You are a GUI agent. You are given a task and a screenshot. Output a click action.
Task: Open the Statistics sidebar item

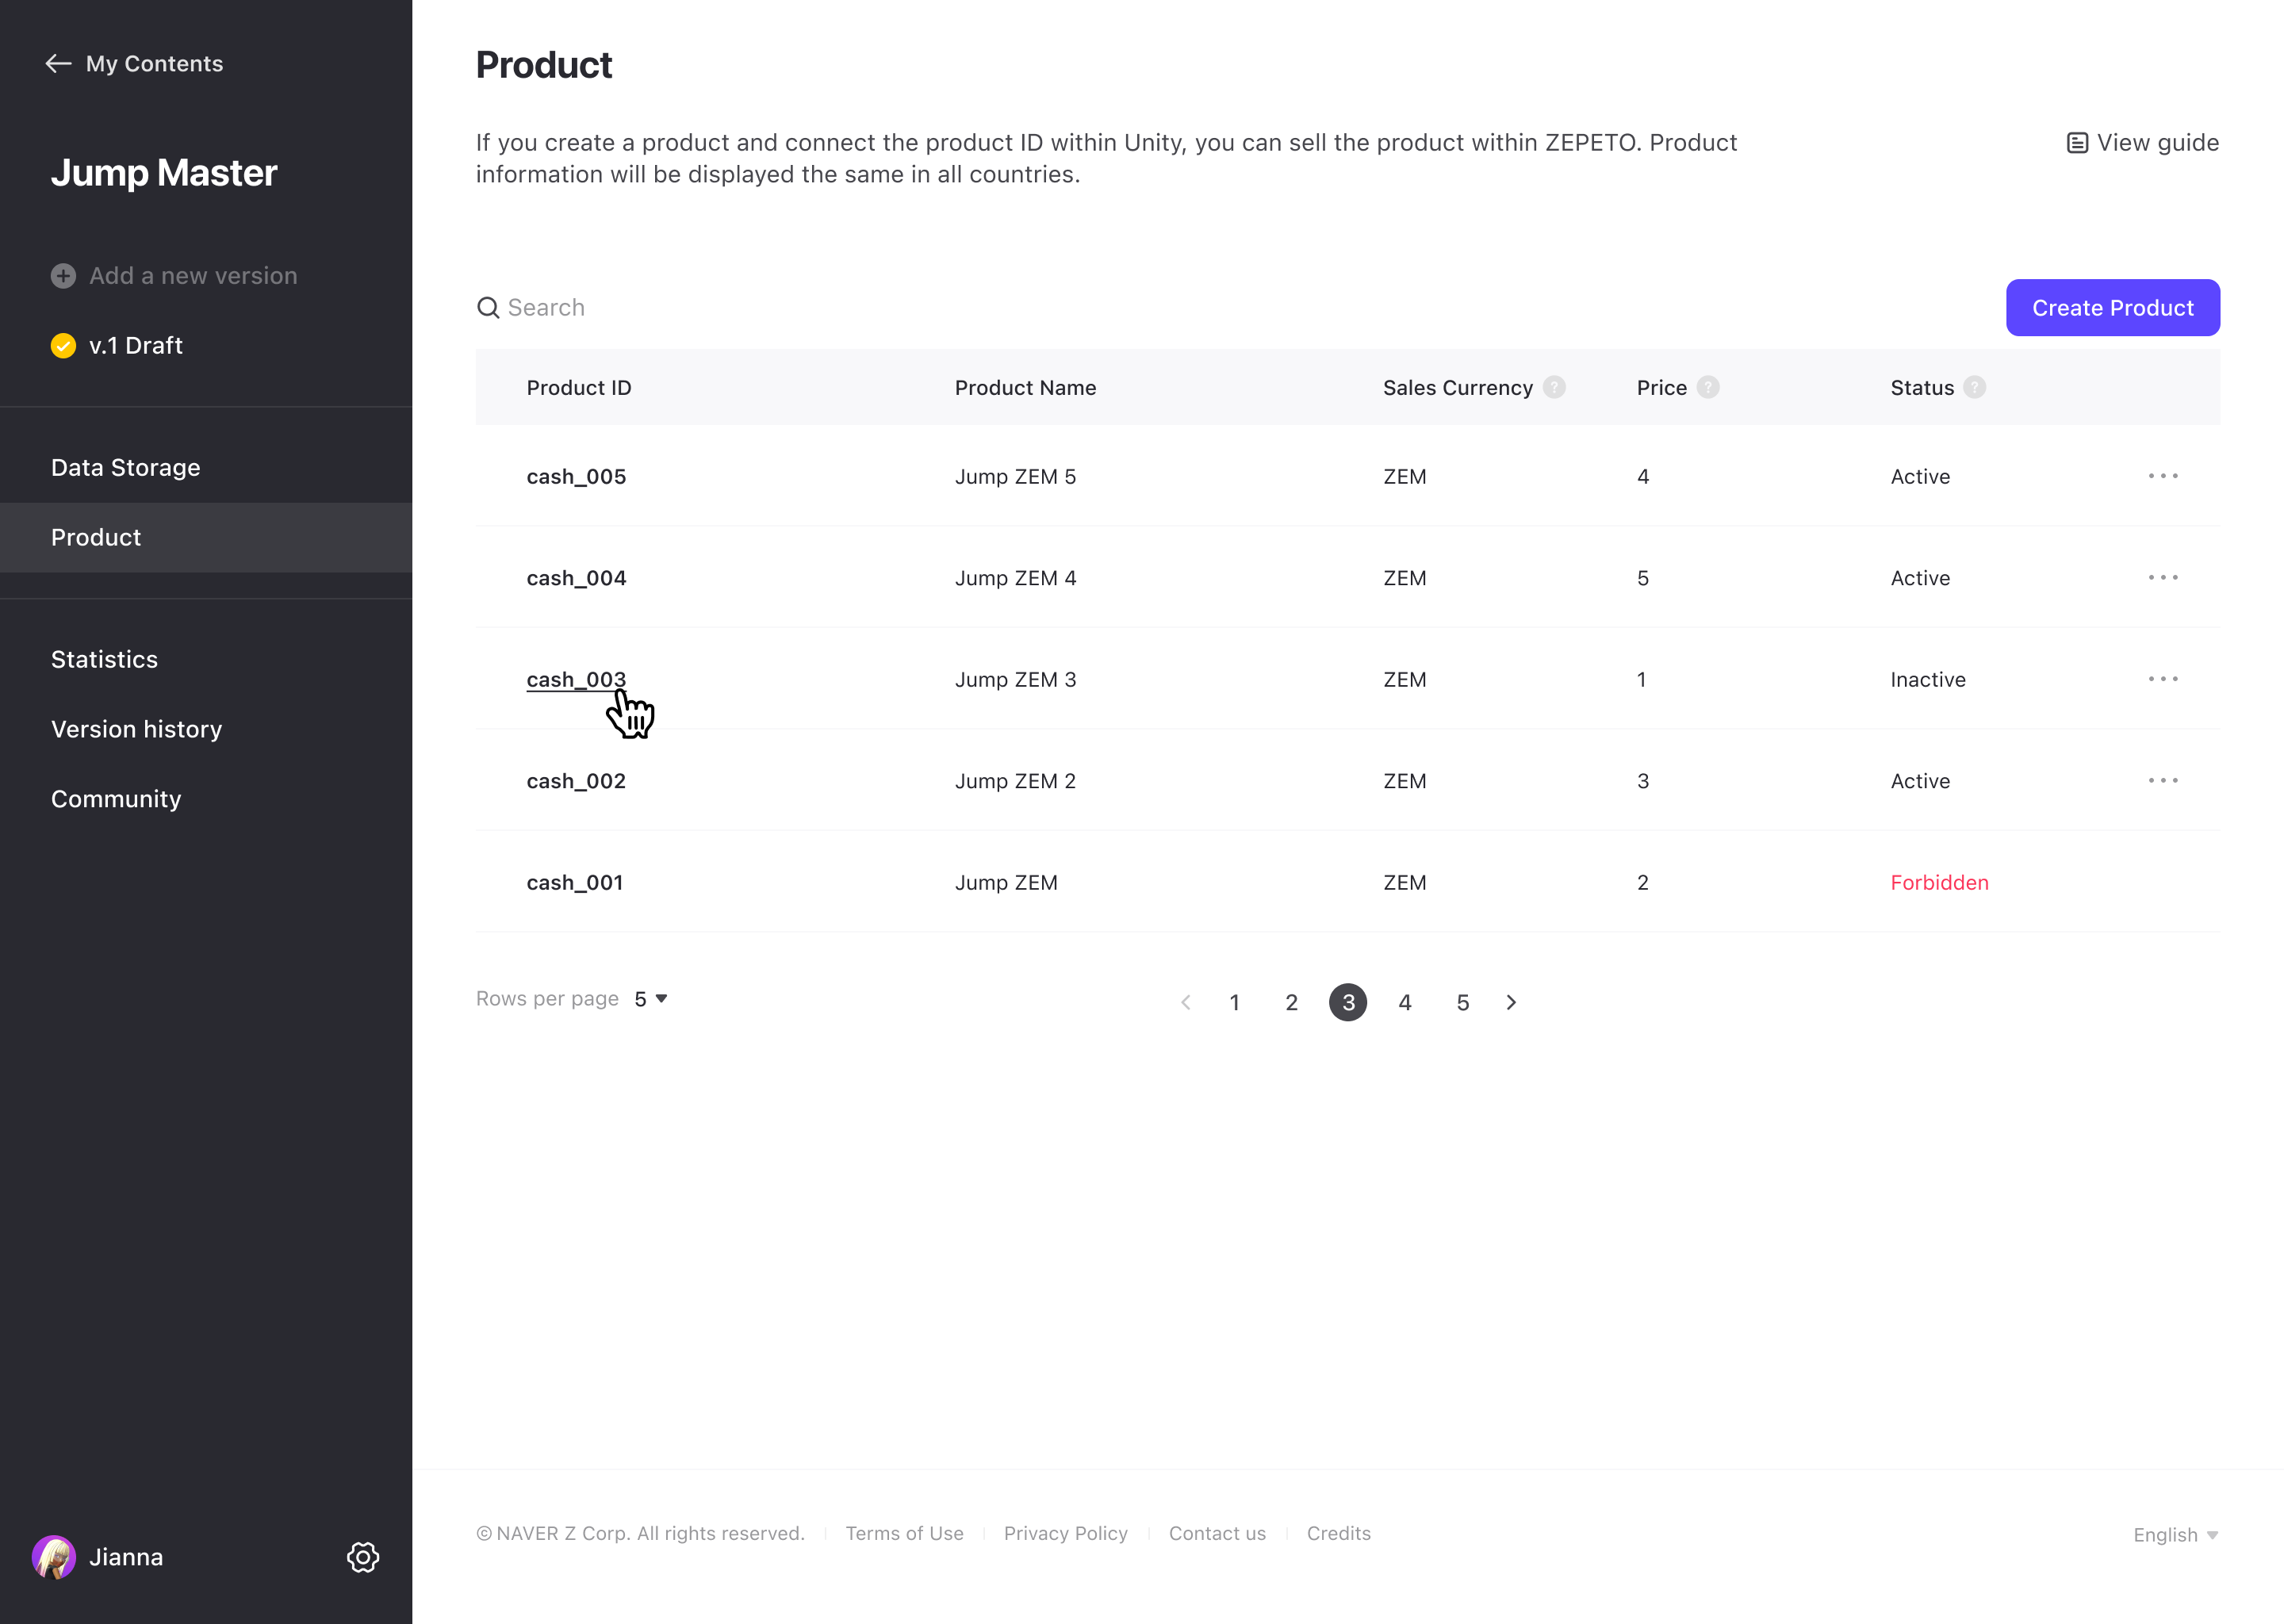[105, 660]
